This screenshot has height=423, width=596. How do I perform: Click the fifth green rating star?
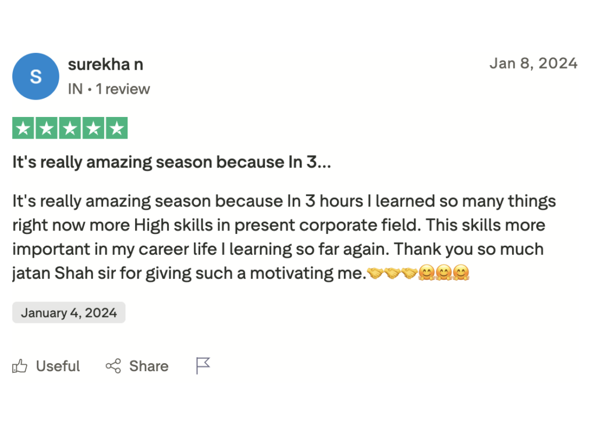tap(116, 128)
